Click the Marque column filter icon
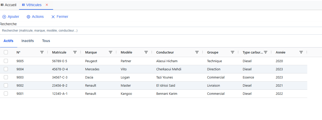 coord(111,52)
